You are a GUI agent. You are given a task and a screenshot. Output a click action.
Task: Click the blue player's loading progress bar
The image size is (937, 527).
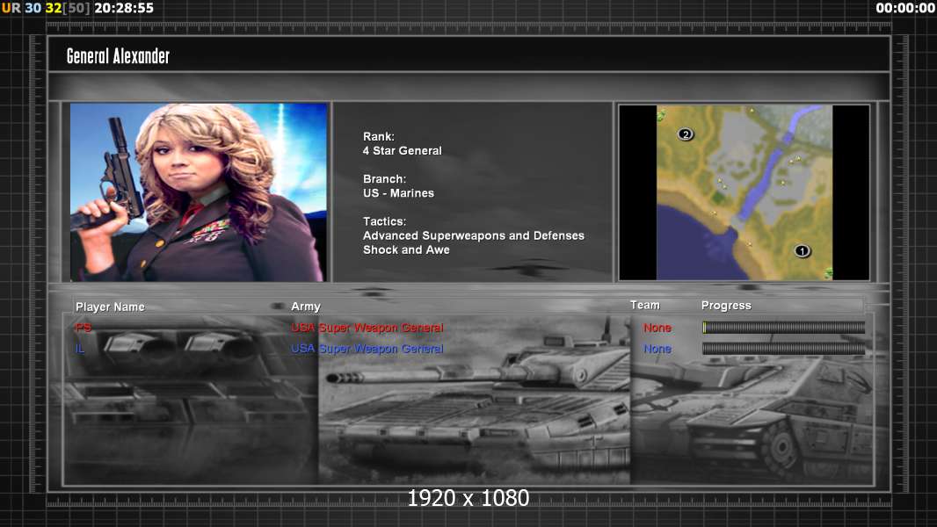(783, 349)
